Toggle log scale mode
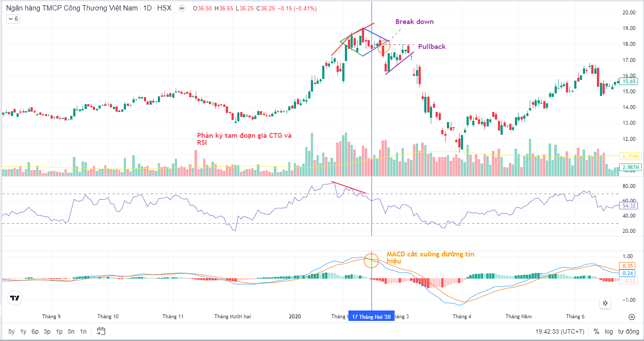Viewport: 644px width, 341px height. click(x=609, y=331)
